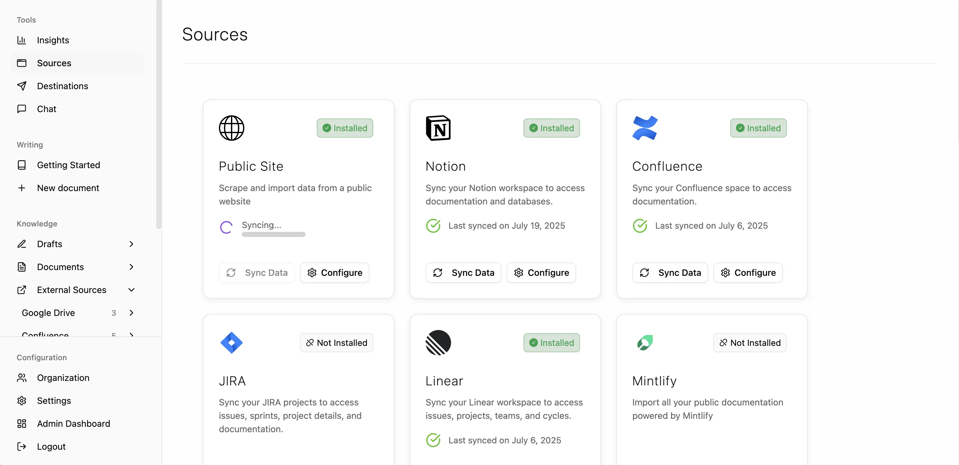
Task: Click 'Last synced on July 19, 2025'
Action: pyautogui.click(x=507, y=225)
